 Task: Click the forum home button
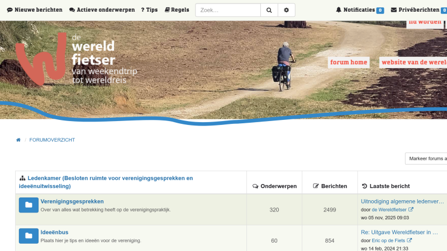pos(349,62)
